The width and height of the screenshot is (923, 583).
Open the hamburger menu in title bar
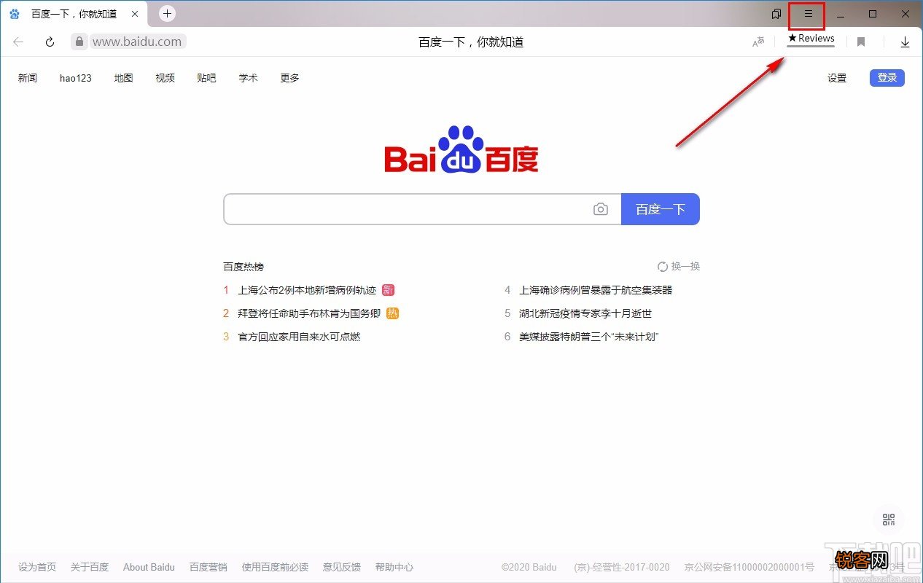pyautogui.click(x=808, y=14)
